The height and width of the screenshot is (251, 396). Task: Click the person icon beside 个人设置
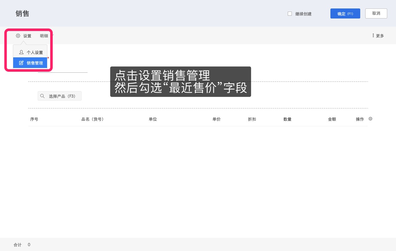point(21,52)
